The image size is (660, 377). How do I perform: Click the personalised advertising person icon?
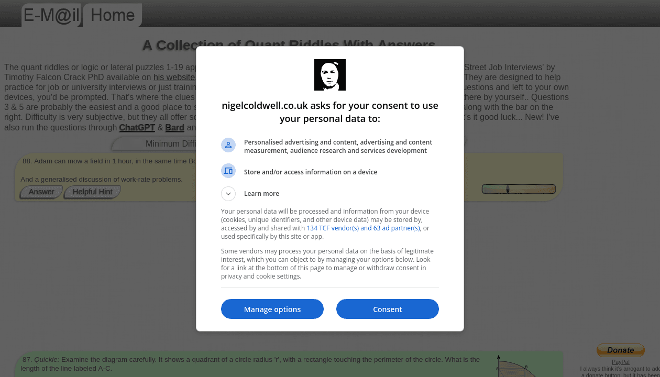click(228, 146)
